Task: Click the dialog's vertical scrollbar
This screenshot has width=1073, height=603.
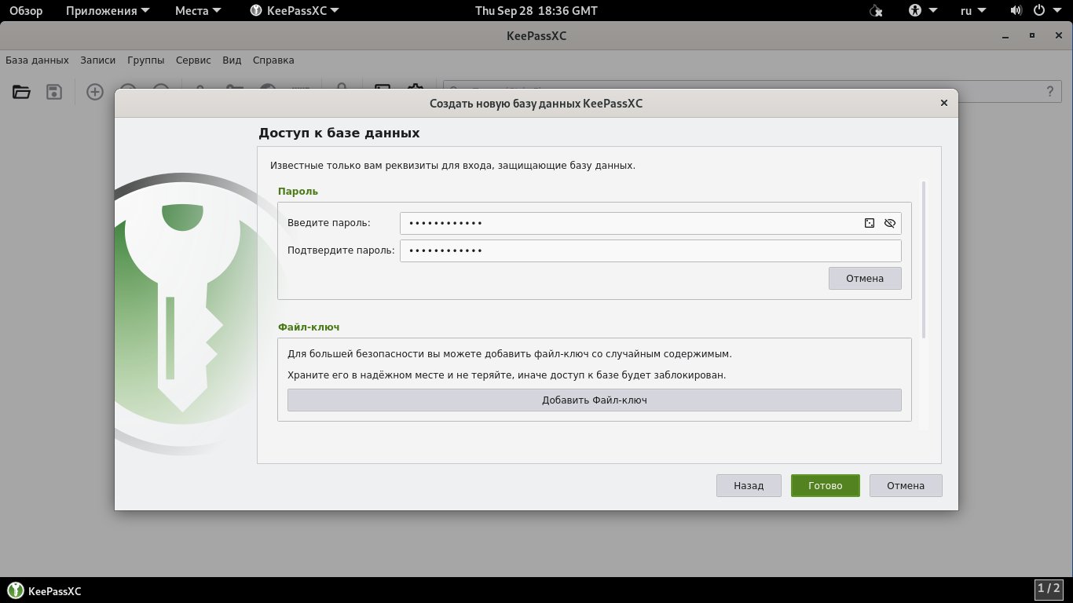Action: point(924,259)
